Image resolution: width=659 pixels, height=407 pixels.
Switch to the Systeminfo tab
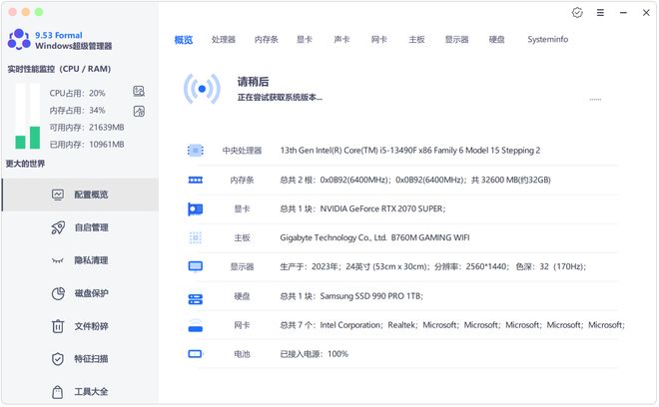(x=547, y=40)
